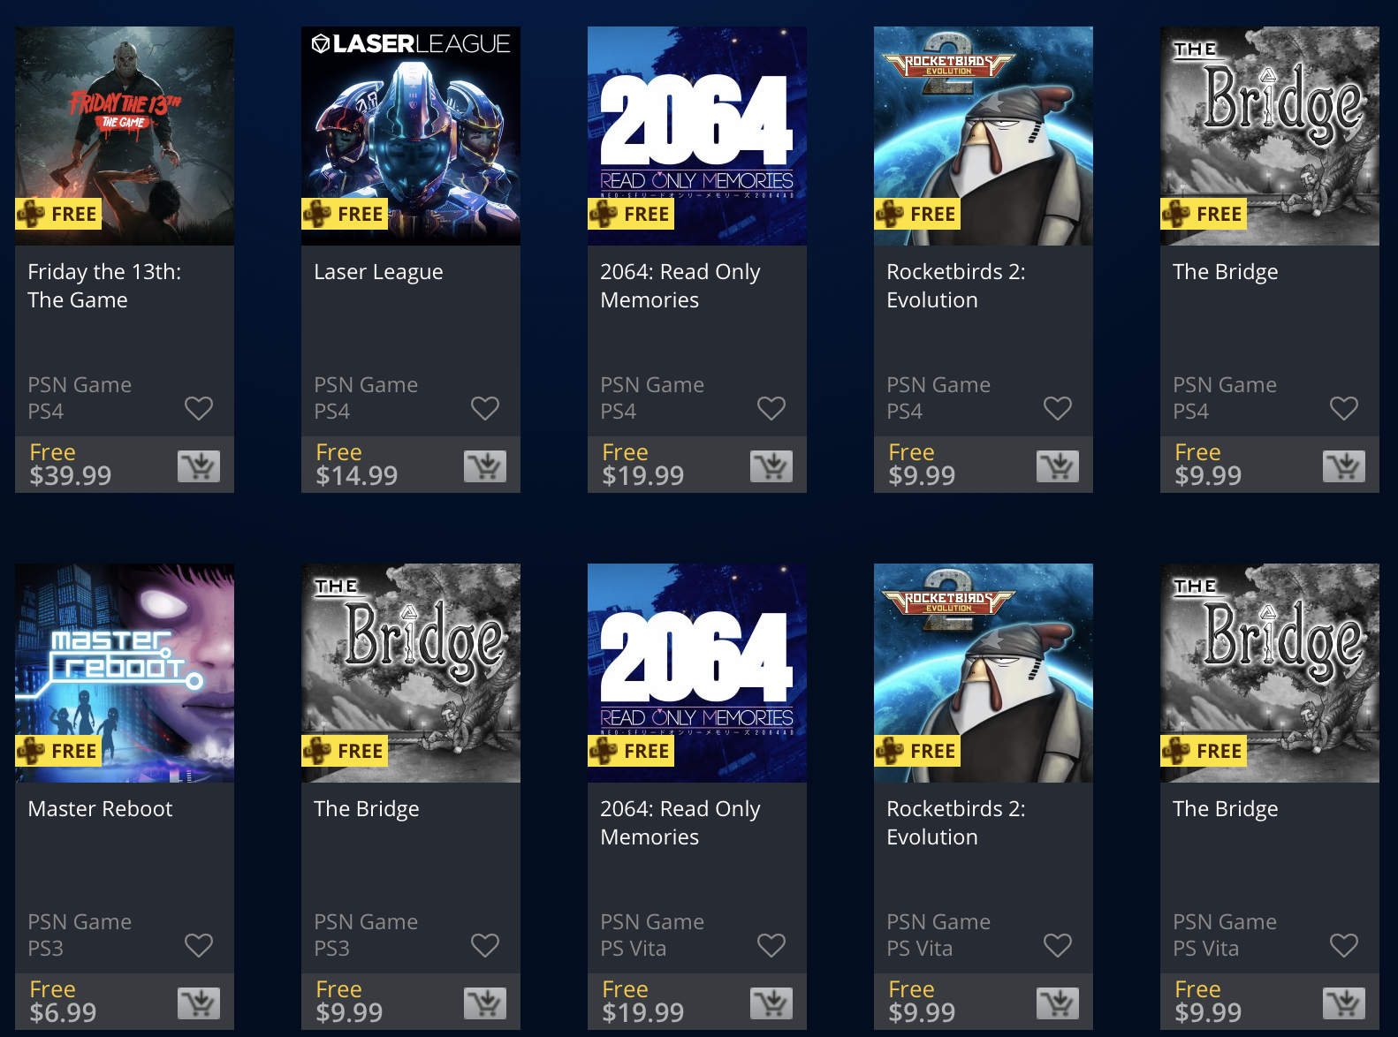
Task: Add PS Vita 2064: Read Only Memories to cart
Action: tap(771, 1003)
